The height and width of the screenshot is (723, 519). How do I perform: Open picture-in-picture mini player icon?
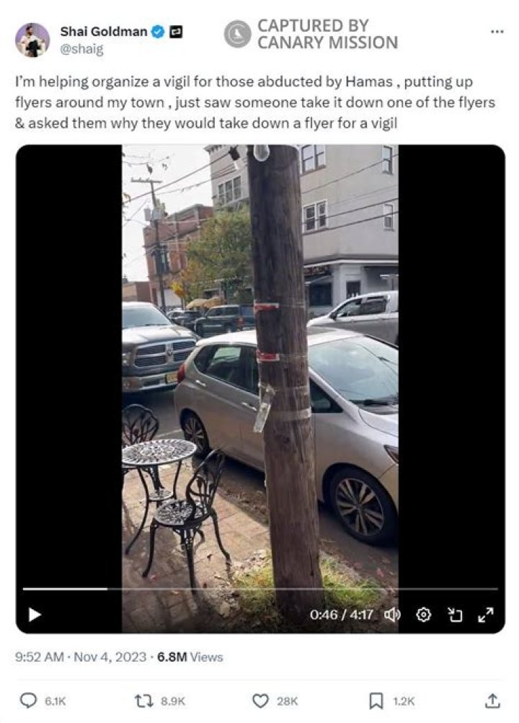pyautogui.click(x=454, y=615)
